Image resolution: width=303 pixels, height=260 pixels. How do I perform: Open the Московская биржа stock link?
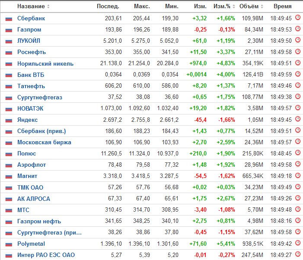(x=44, y=142)
